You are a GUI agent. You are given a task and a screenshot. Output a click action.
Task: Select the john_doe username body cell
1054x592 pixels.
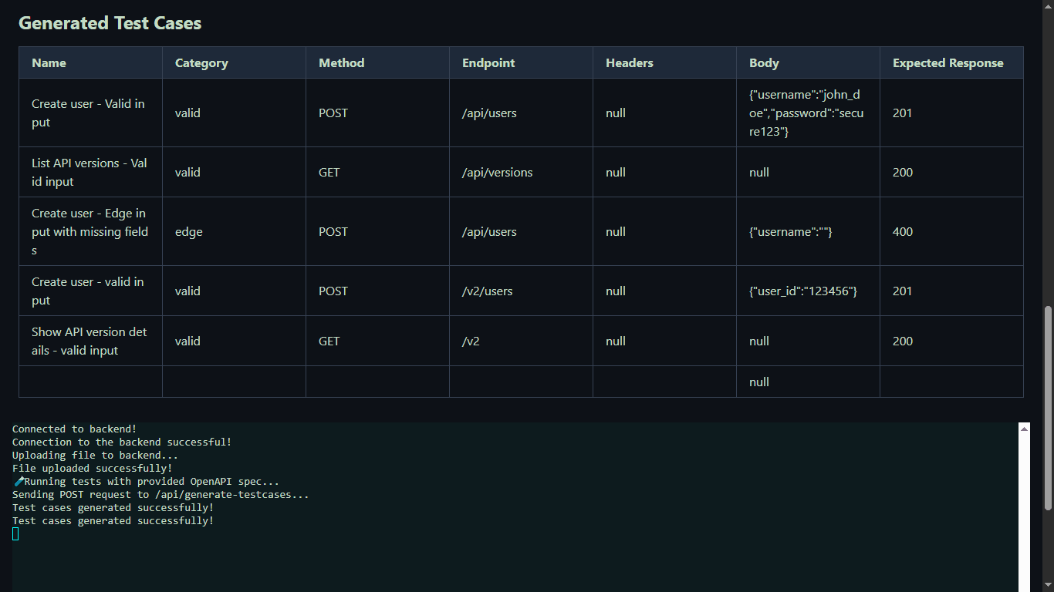(808, 113)
